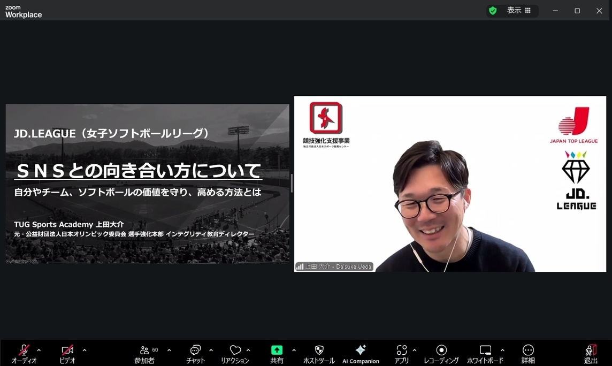Viewport: 612px width, 366px height.
Task: Leave the meeting with the 退出 button
Action: coord(590,354)
